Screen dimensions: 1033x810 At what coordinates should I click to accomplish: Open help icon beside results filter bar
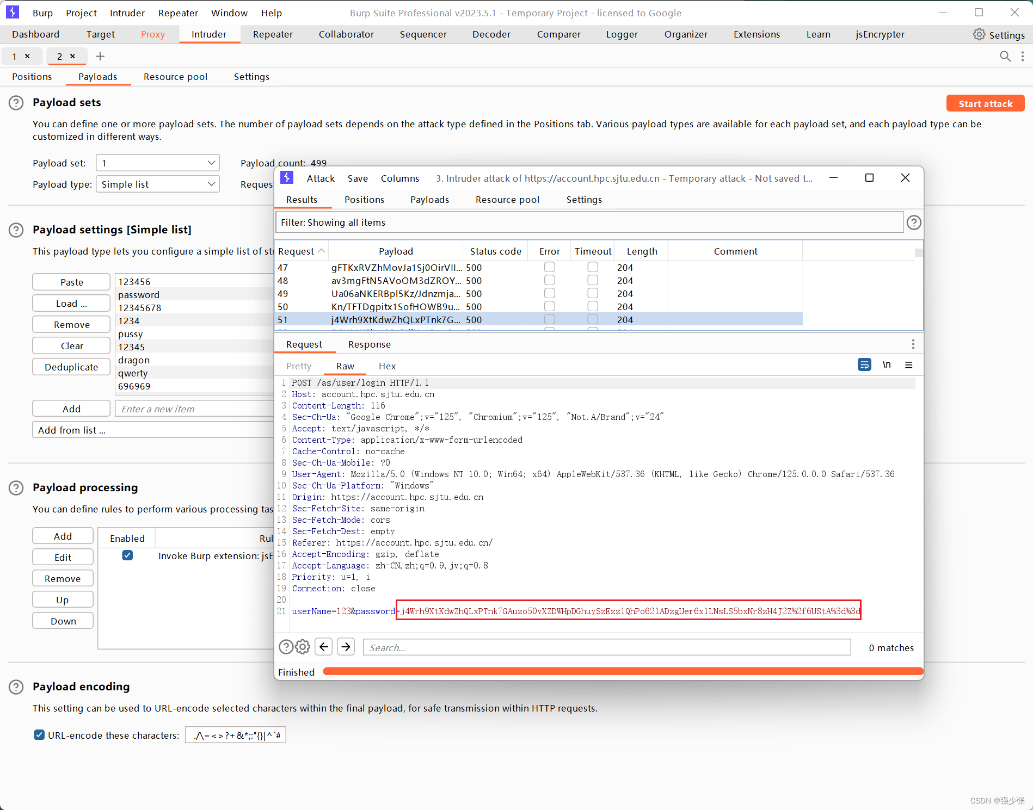914,222
